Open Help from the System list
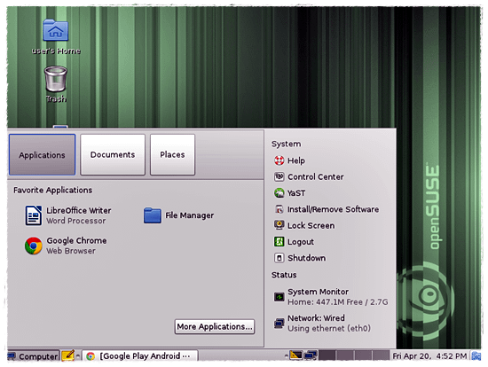 289,160
